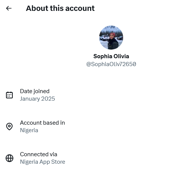
Task: Open Sophia Olivia's profile picture
Action: point(111,38)
